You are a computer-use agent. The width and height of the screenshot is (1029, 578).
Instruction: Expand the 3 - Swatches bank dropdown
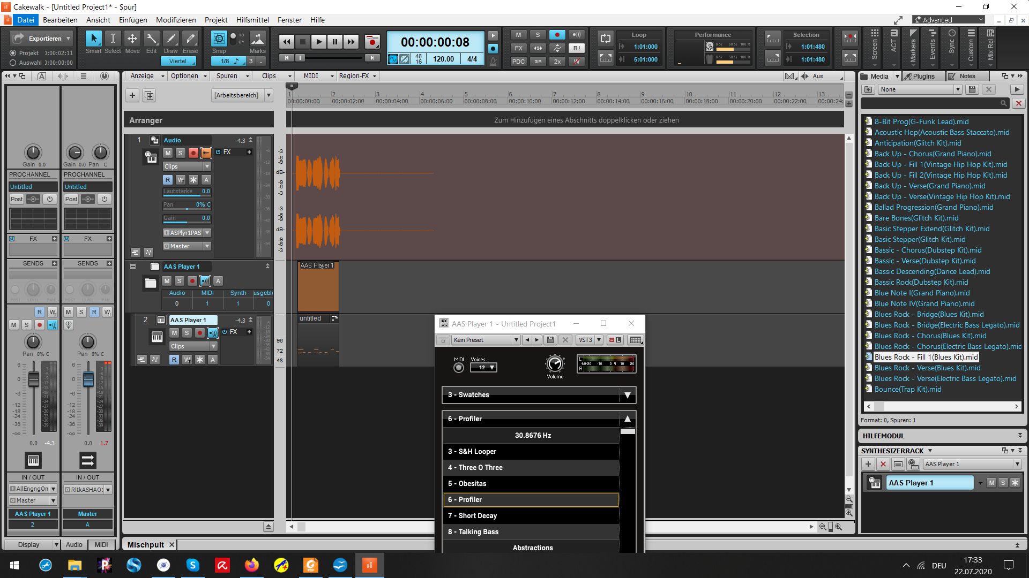(627, 395)
